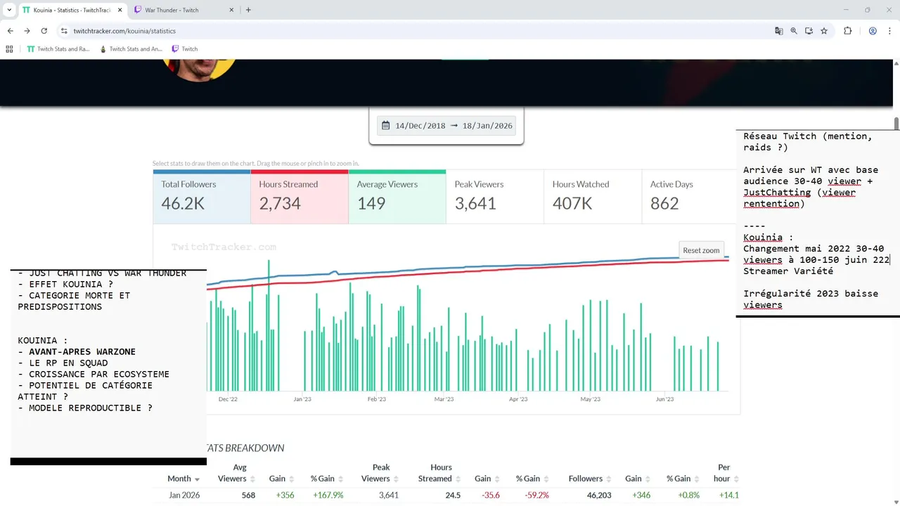Viewport: 900px width, 506px height.
Task: Go back with the browser back arrow
Action: pyautogui.click(x=10, y=31)
